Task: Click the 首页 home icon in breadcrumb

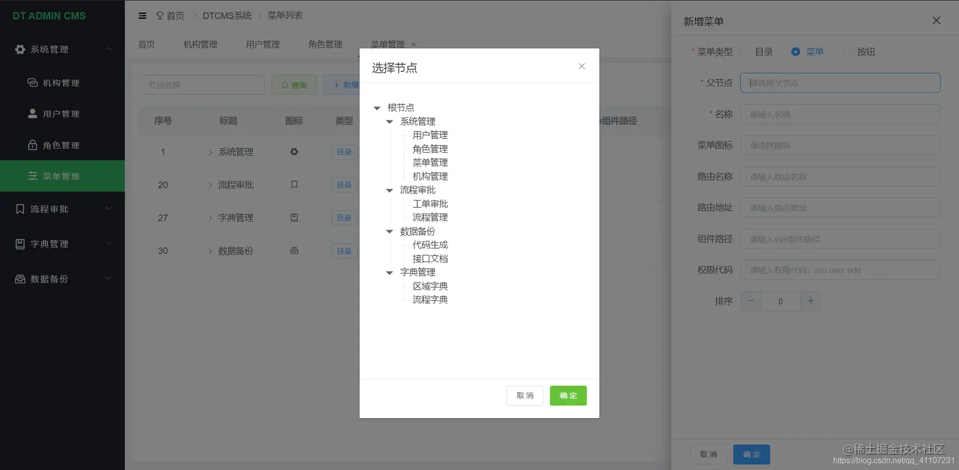Action: tap(160, 15)
